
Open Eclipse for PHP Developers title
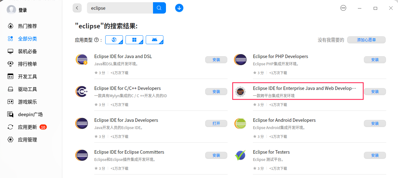pos(280,56)
